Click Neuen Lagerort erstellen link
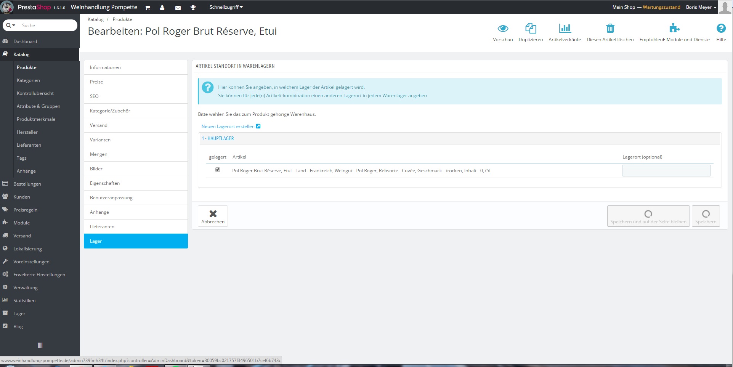This screenshot has height=367, width=733. (x=231, y=127)
